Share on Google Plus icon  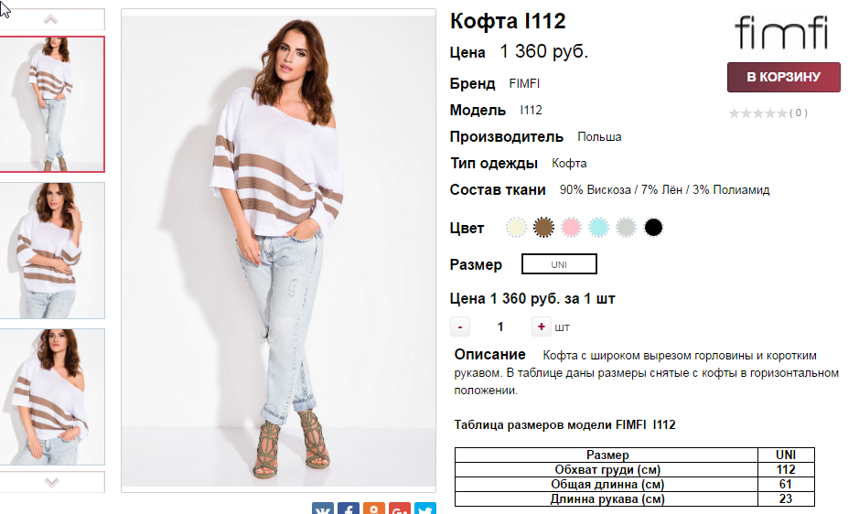click(400, 508)
